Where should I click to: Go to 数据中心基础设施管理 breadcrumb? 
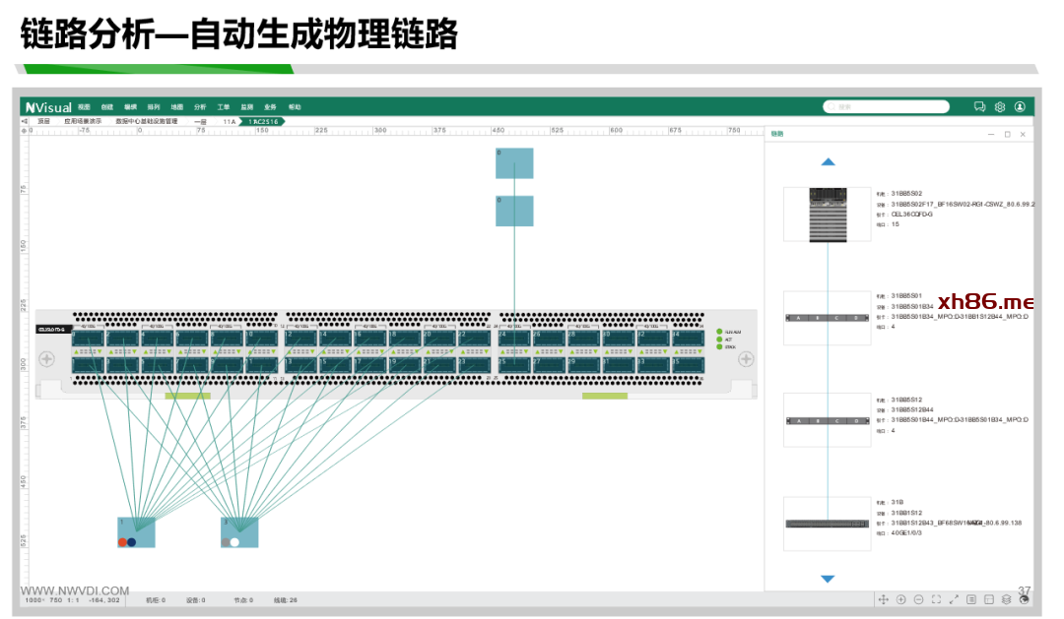[147, 121]
